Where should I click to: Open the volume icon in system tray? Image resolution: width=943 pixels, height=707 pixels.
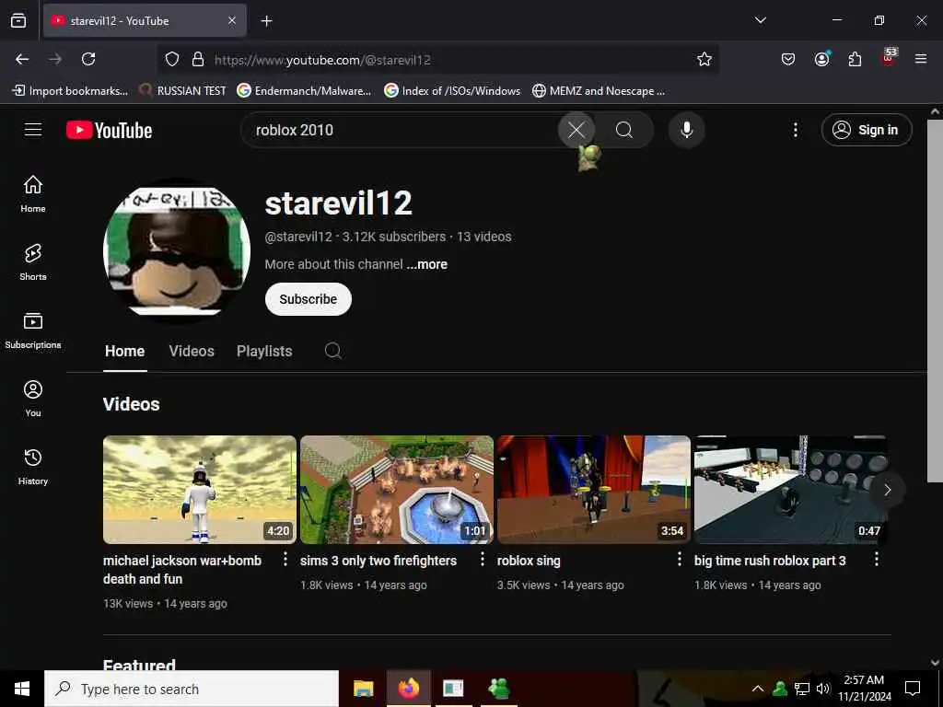(823, 689)
